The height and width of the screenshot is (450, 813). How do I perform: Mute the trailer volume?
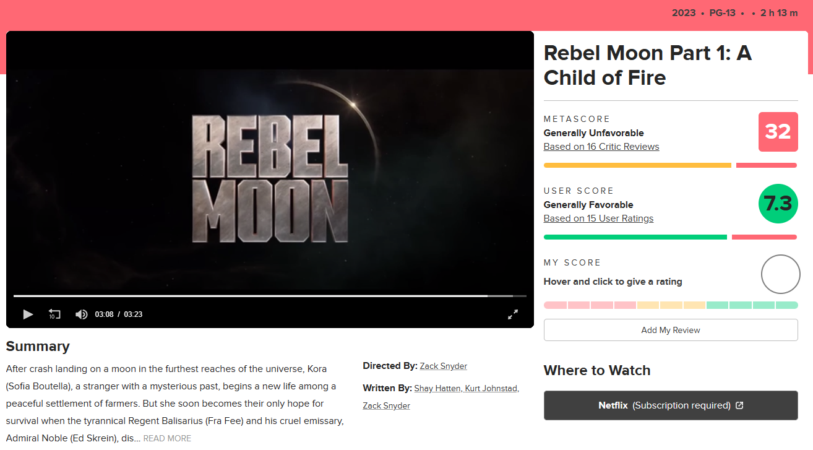[81, 314]
